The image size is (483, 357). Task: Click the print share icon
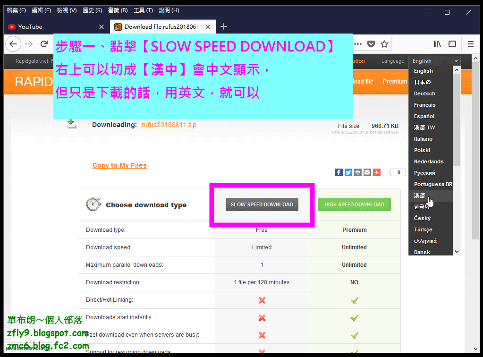pyautogui.click(x=357, y=172)
